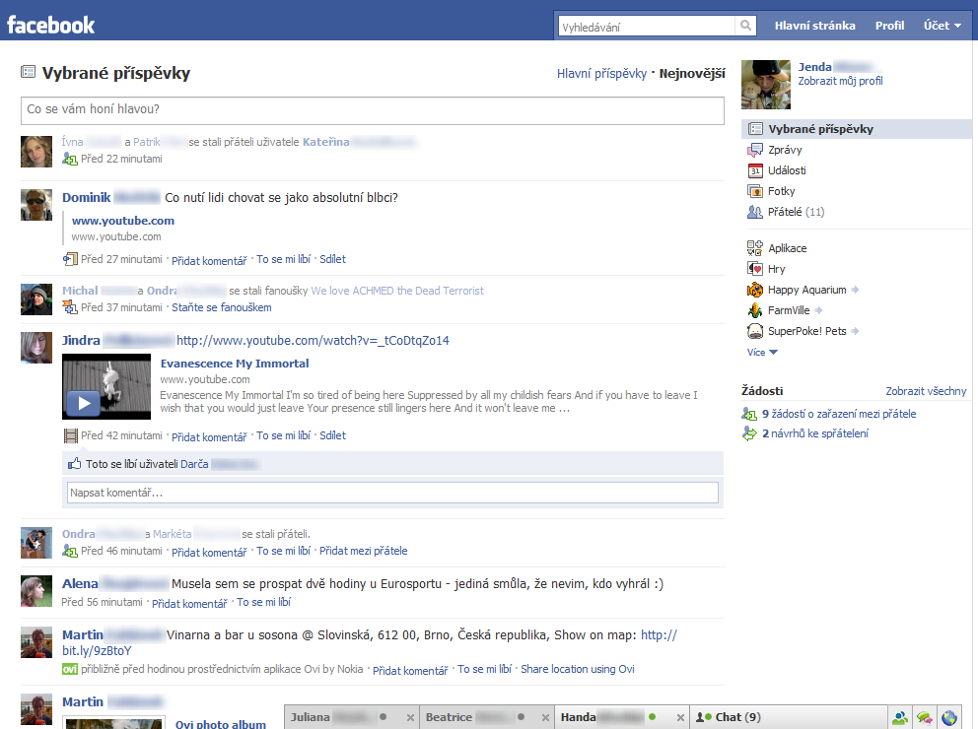
Task: Open the Účet account dropdown
Action: pyautogui.click(x=942, y=26)
